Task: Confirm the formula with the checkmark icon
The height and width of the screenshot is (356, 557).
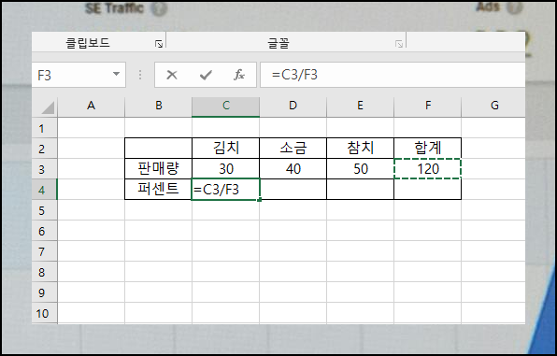Action: pos(206,75)
